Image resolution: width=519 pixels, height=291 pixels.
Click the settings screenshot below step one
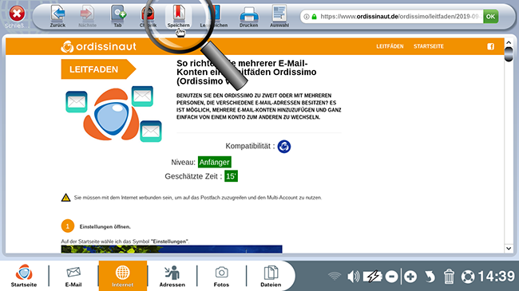tap(172, 249)
